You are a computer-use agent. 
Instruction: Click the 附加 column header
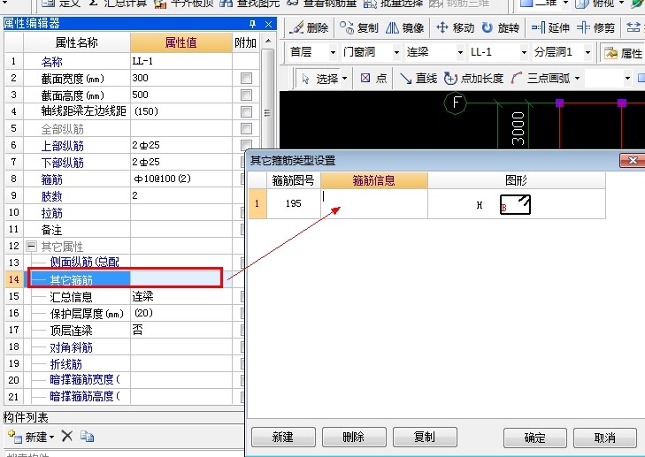(x=246, y=42)
